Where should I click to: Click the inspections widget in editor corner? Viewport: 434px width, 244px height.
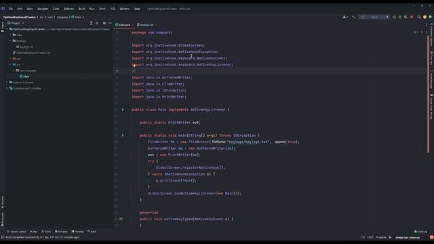point(416,33)
